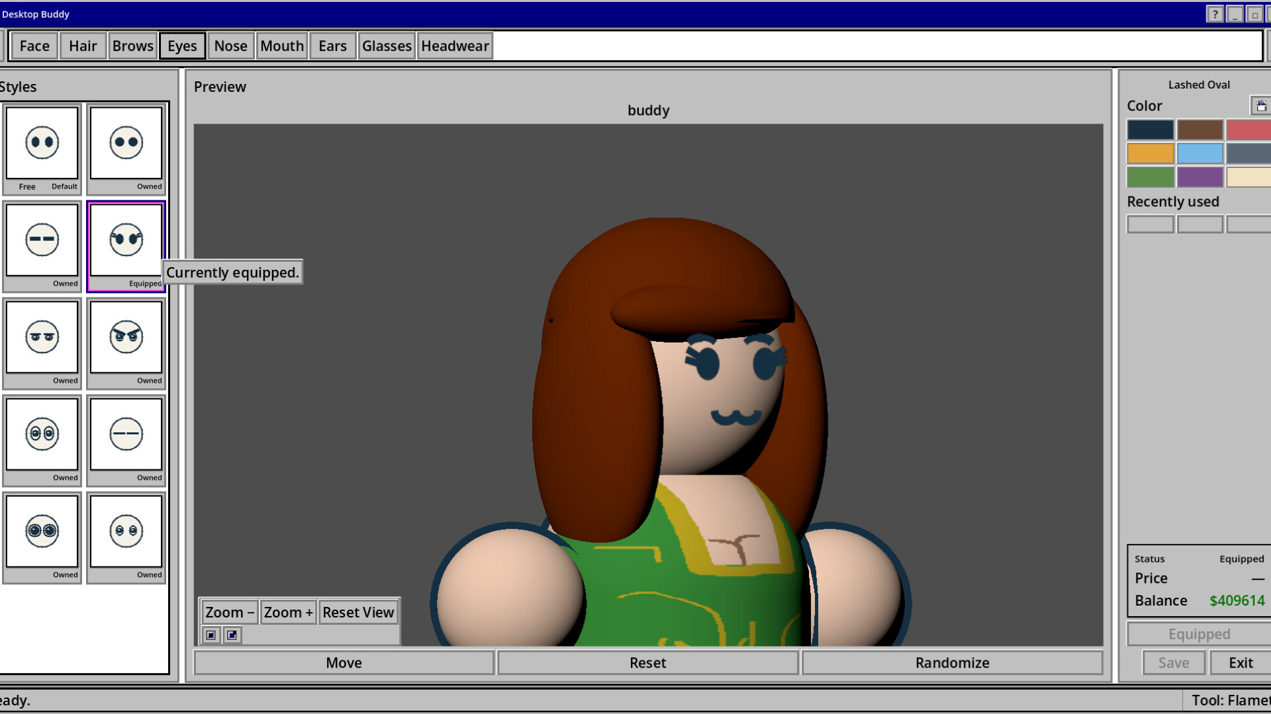Click the help question mark button
Screen dimensions: 1271x714
click(x=1215, y=15)
